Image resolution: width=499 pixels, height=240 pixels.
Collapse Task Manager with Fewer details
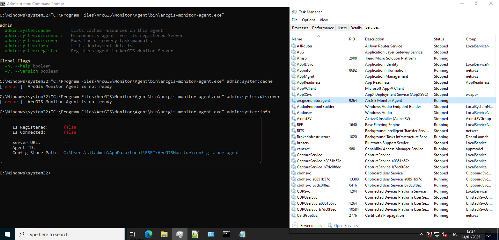coord(308,226)
